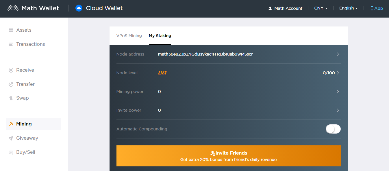The width and height of the screenshot is (389, 171).
Task: Open Assets from the sidebar grid icon
Action: (11, 30)
